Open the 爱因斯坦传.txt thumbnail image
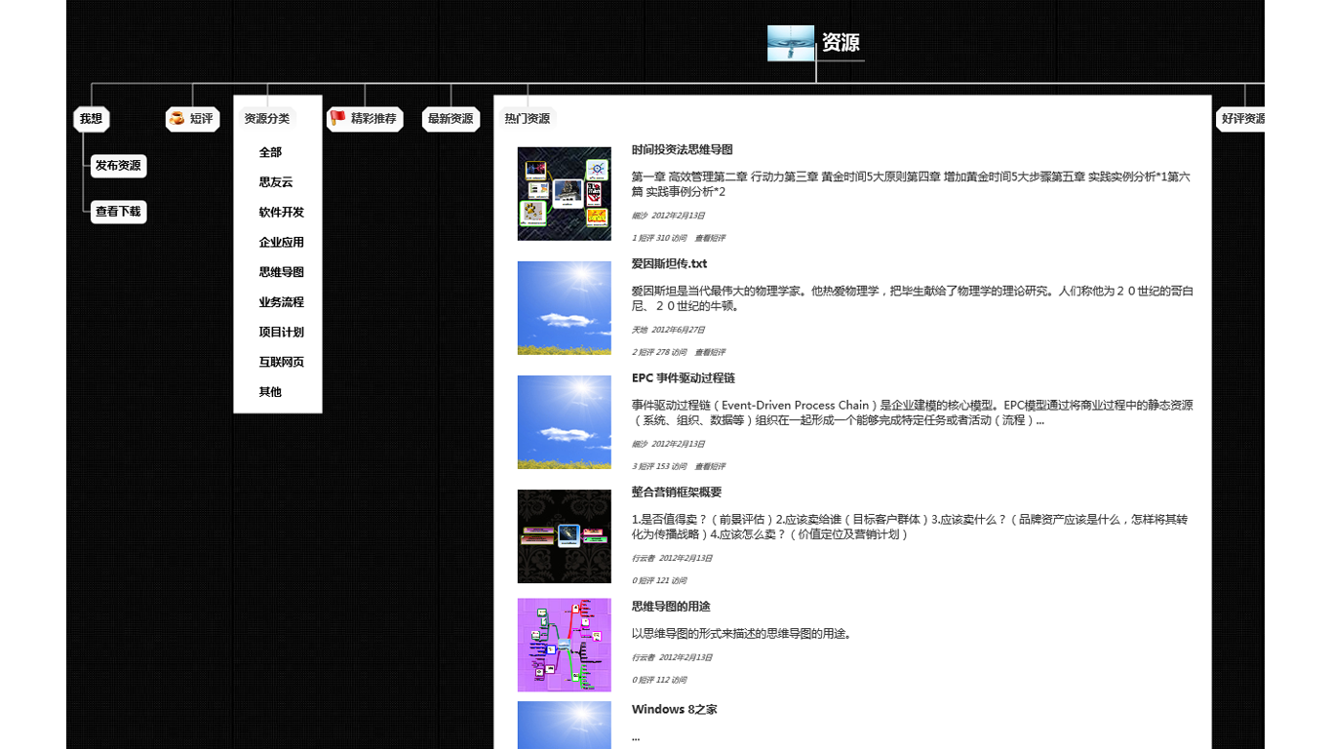 pos(565,308)
